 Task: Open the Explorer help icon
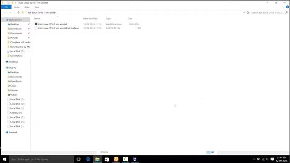pyautogui.click(x=287, y=7)
